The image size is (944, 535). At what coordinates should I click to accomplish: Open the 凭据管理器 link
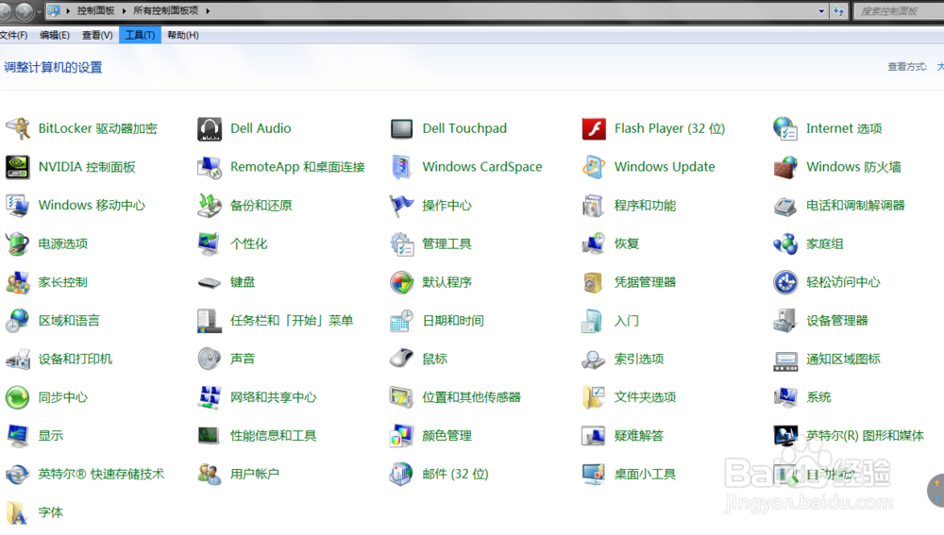tap(645, 282)
